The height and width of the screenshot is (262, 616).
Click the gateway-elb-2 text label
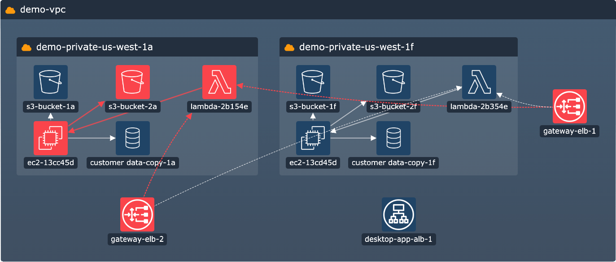137,239
